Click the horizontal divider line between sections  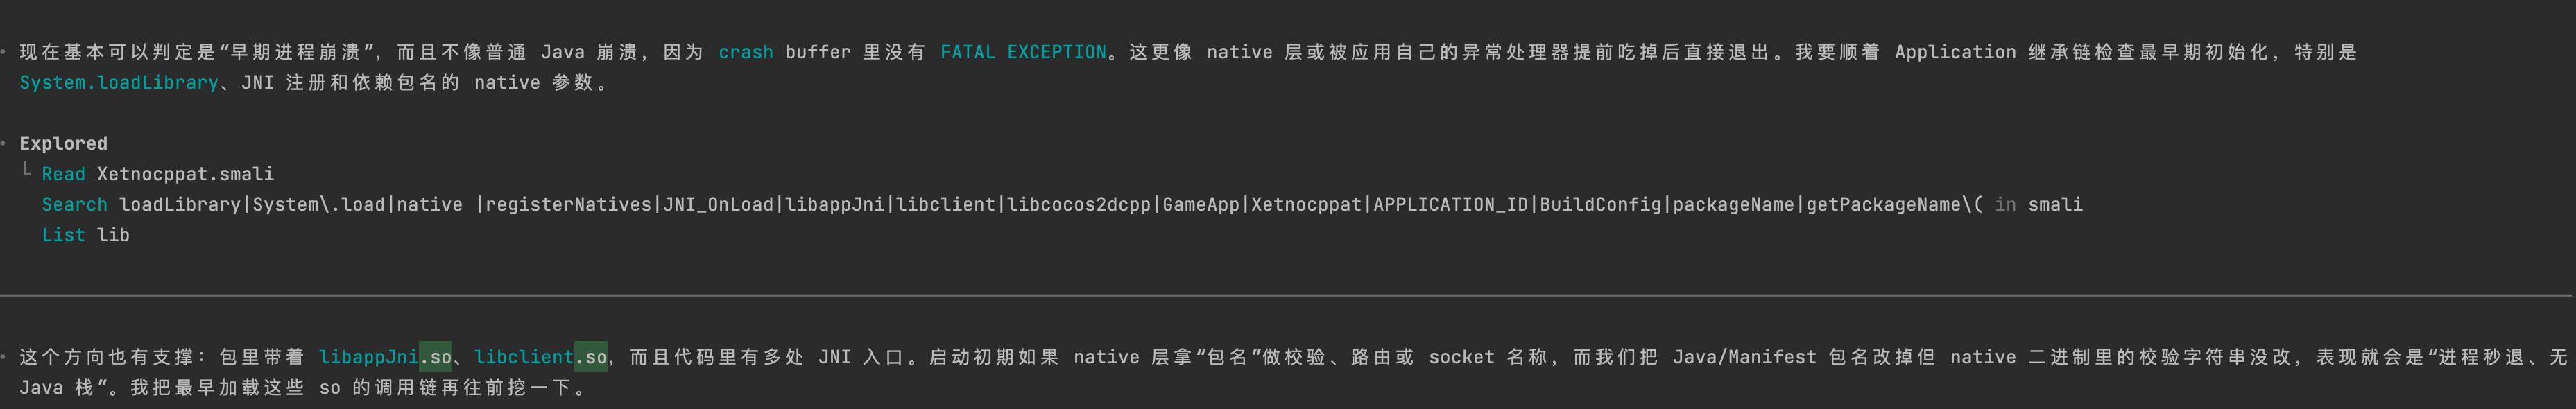1288,296
